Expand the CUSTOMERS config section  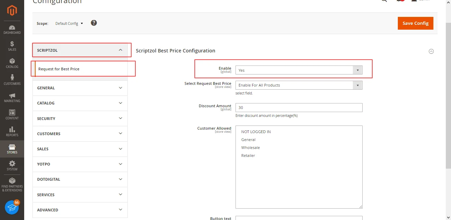tap(80, 134)
